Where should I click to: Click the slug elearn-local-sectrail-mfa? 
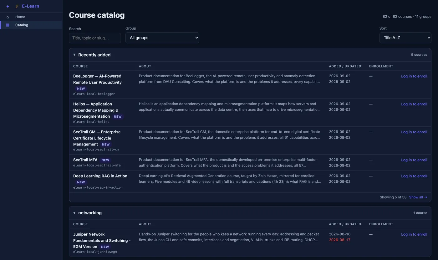click(97, 165)
